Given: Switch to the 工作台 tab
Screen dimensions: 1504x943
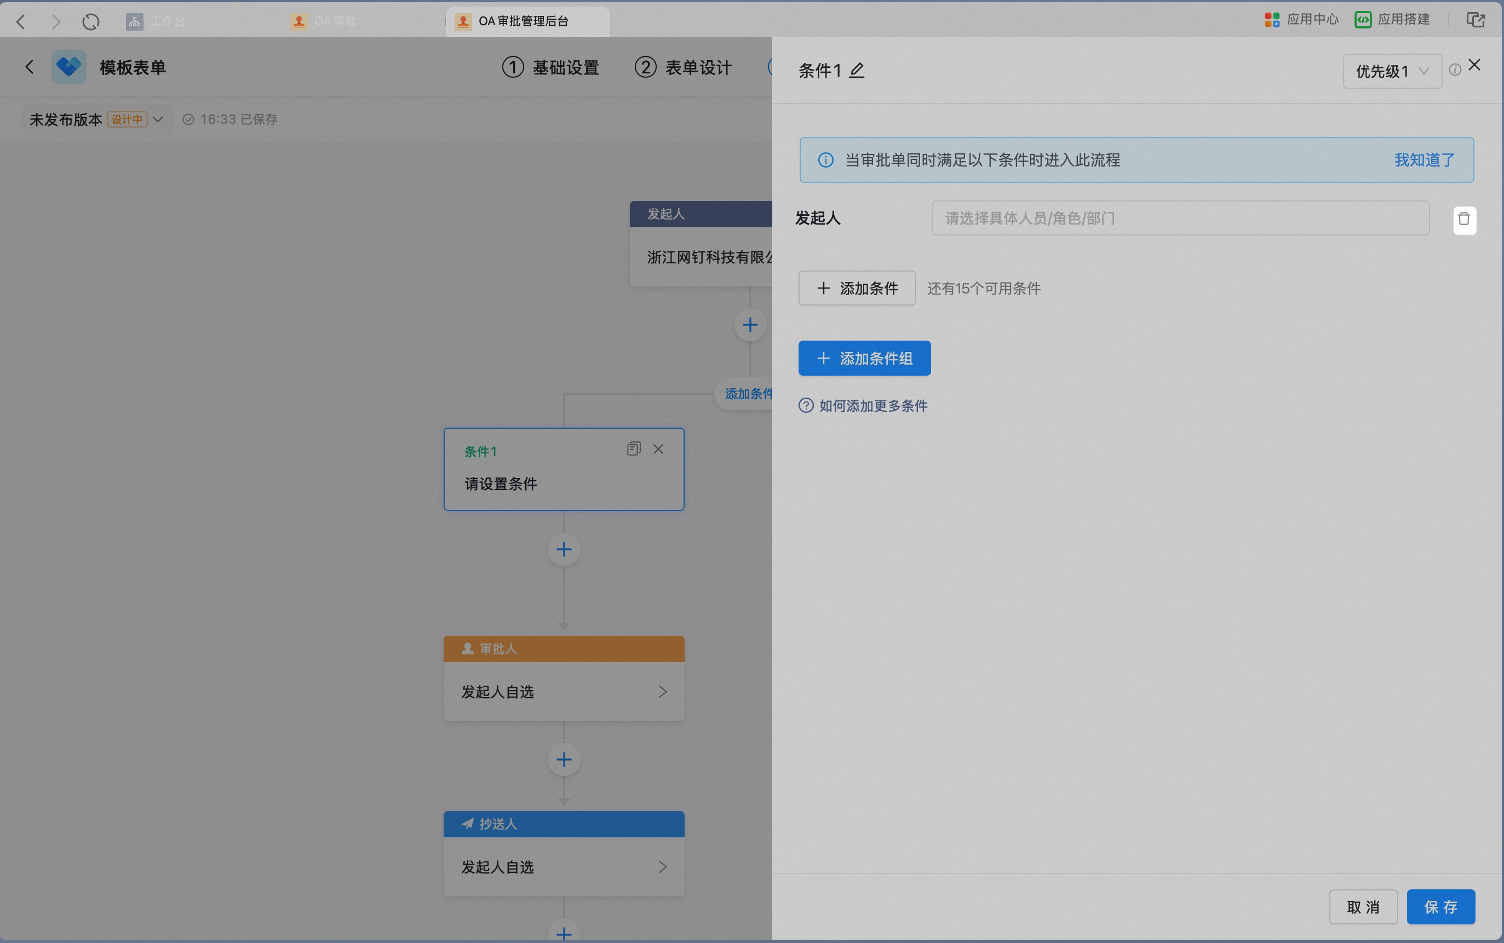Looking at the screenshot, I should click(157, 21).
